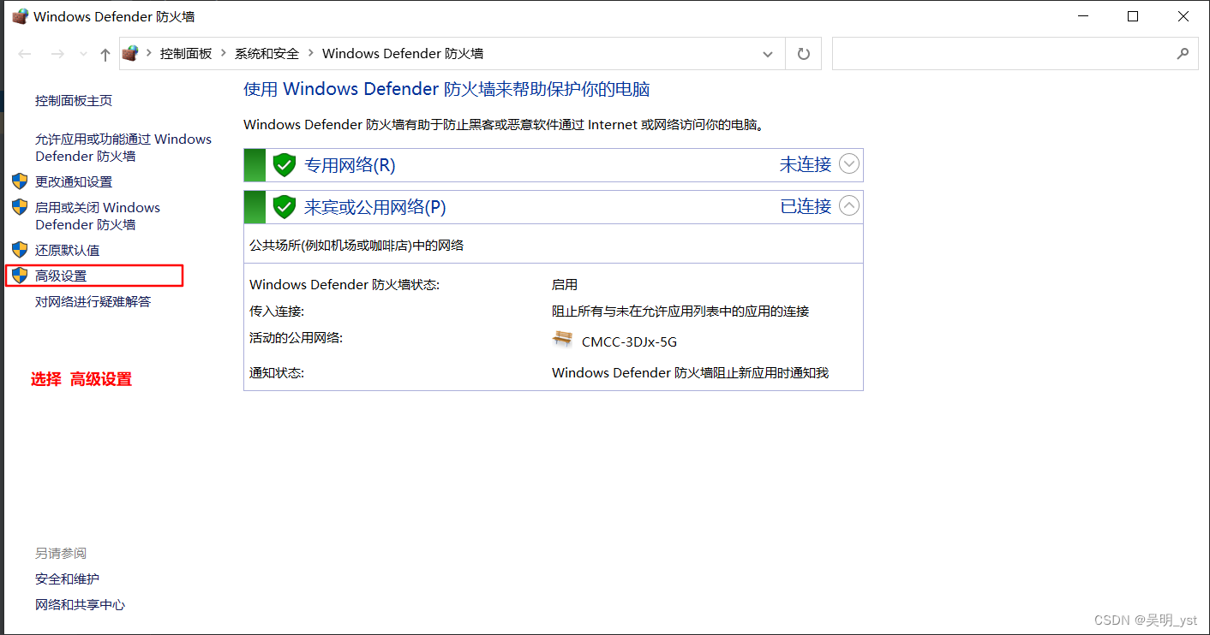1210x635 pixels.
Task: Click the 来宾或公用网络(P) header text
Action: pyautogui.click(x=375, y=207)
